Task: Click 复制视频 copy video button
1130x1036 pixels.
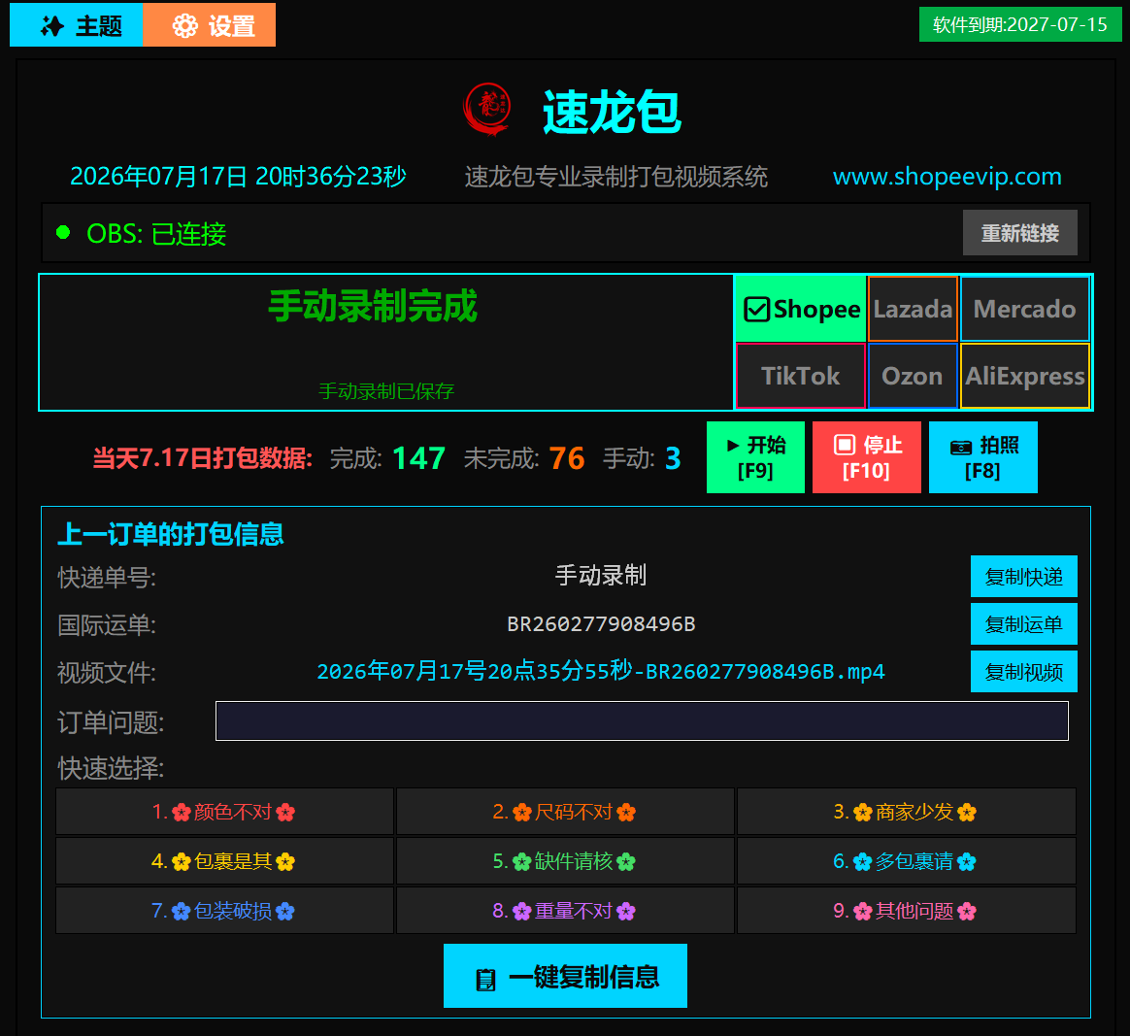Action: [1023, 672]
